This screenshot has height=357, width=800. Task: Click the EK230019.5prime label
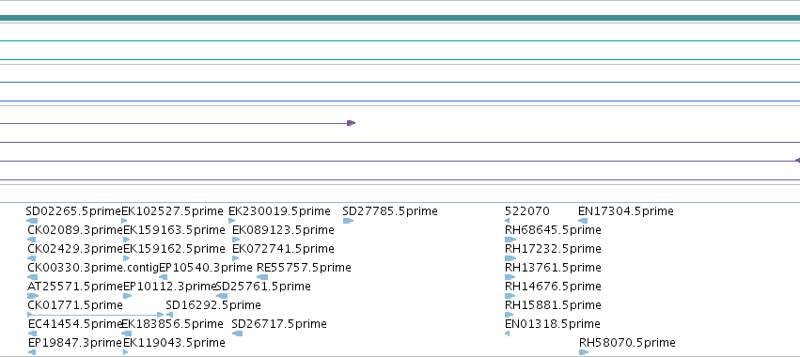point(279,211)
